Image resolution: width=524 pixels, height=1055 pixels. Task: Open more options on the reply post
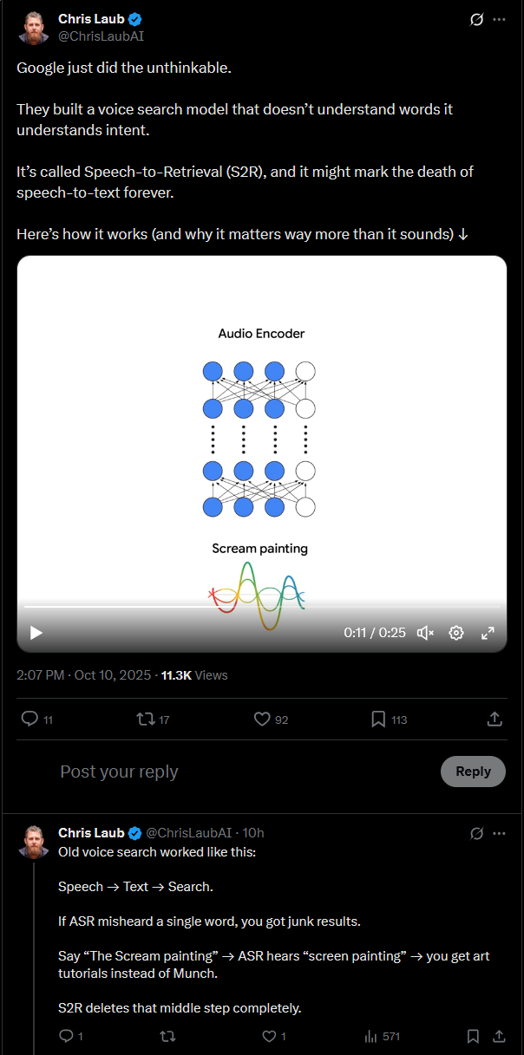point(499,833)
